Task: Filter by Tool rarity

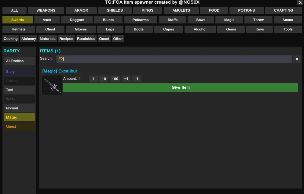Action: 19,90
